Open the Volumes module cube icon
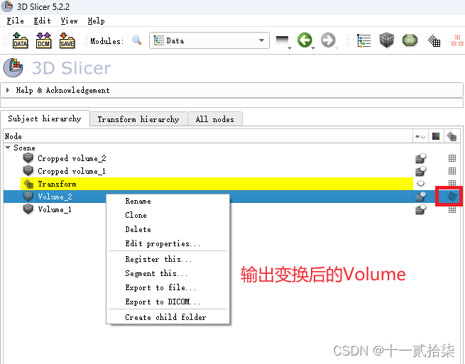 pos(386,40)
